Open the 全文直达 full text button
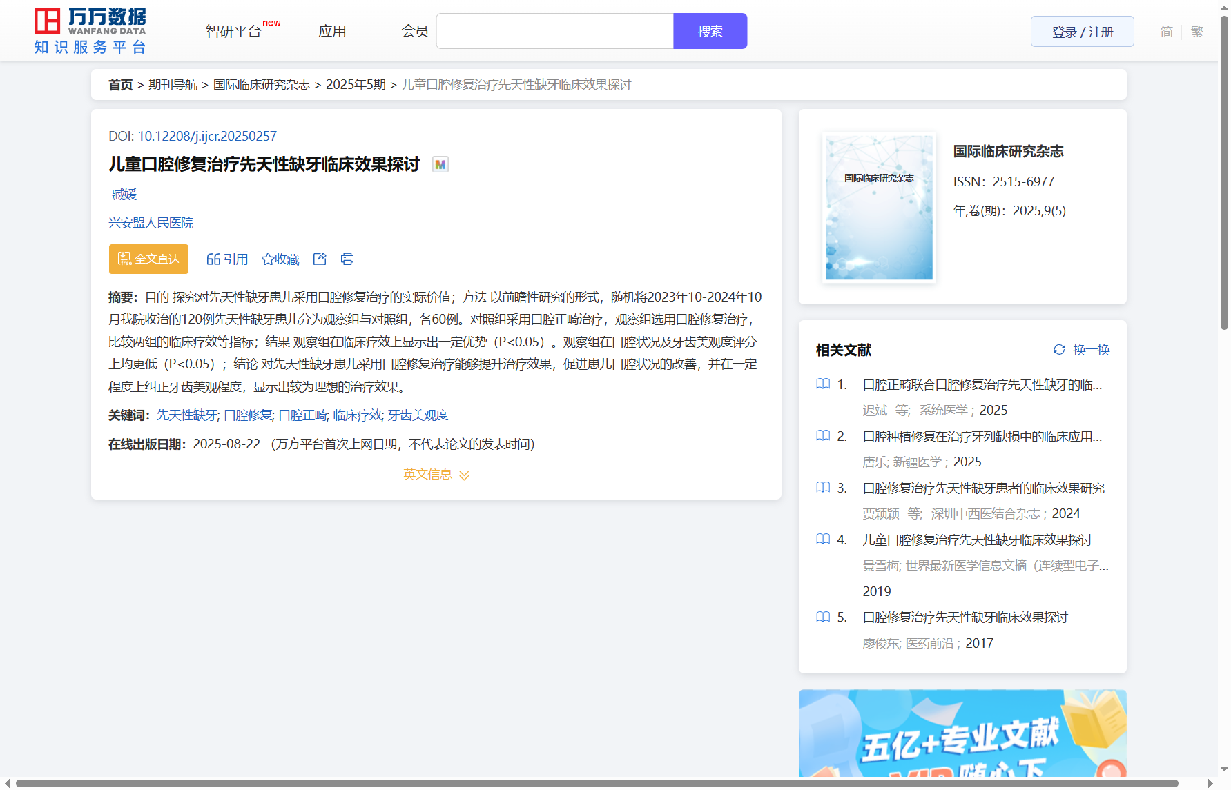The image size is (1231, 790). [148, 259]
